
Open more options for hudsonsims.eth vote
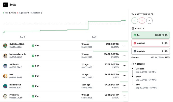click(x=124, y=55)
